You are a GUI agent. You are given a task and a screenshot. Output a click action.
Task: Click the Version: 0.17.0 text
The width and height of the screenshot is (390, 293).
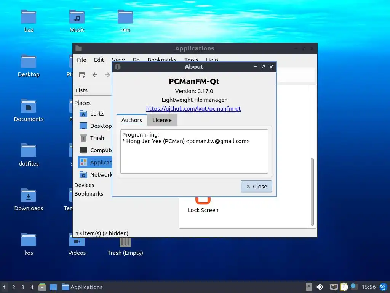pyautogui.click(x=194, y=91)
